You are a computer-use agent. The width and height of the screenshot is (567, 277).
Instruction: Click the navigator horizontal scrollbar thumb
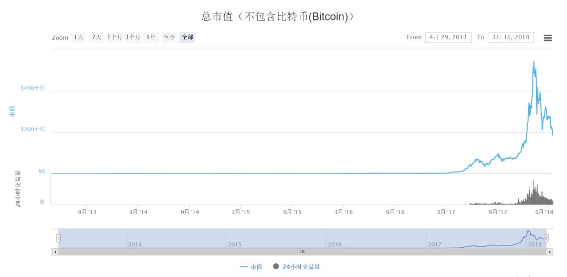pyautogui.click(x=302, y=252)
